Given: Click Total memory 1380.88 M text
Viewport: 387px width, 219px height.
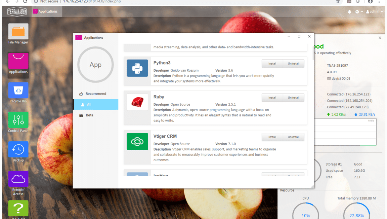Looking at the screenshot, I should [357, 198].
